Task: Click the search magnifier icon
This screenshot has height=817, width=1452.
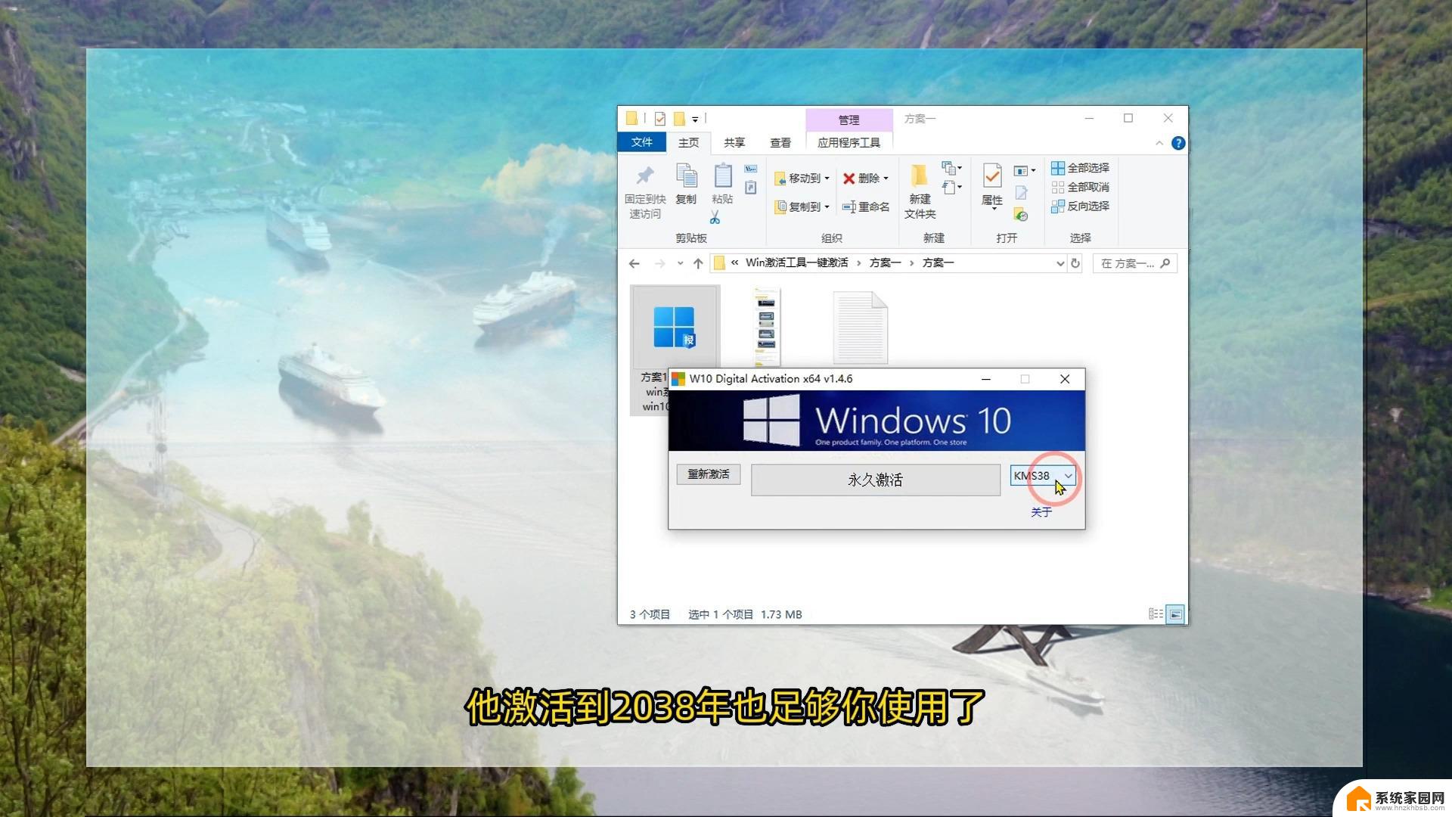Action: [1165, 263]
